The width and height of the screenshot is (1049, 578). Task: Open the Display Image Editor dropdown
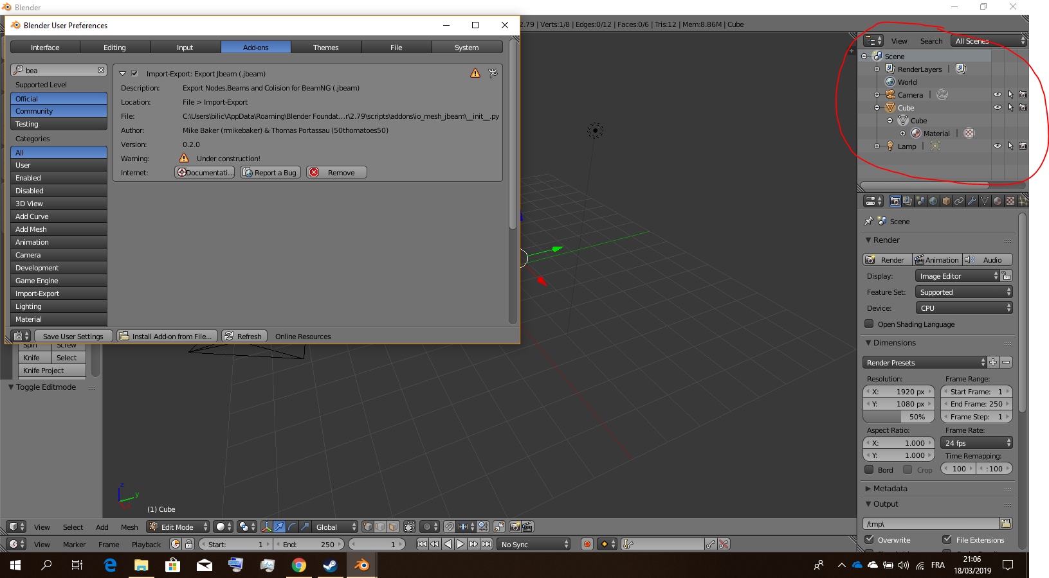(958, 276)
